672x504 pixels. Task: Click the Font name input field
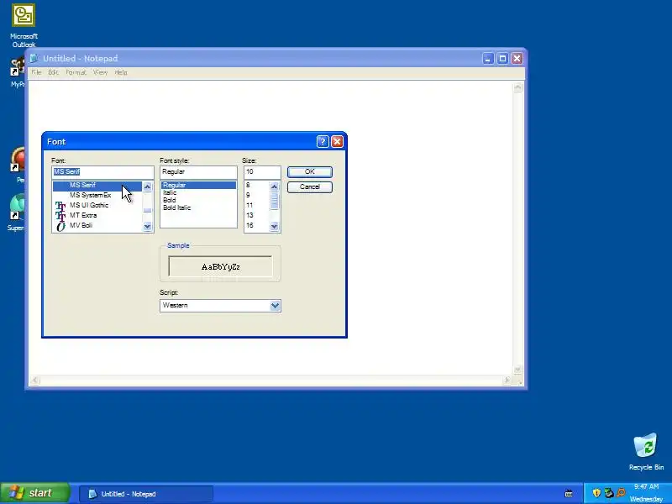(102, 172)
